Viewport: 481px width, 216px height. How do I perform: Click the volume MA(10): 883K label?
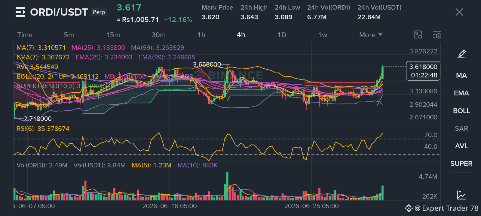pos(197,165)
